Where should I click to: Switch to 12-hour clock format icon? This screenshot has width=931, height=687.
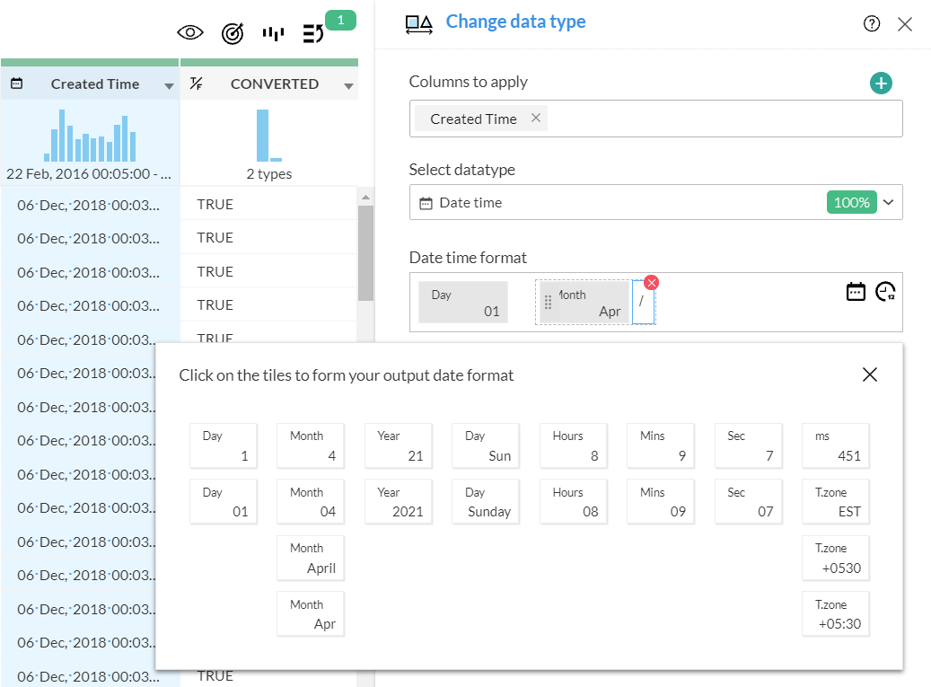coord(885,292)
